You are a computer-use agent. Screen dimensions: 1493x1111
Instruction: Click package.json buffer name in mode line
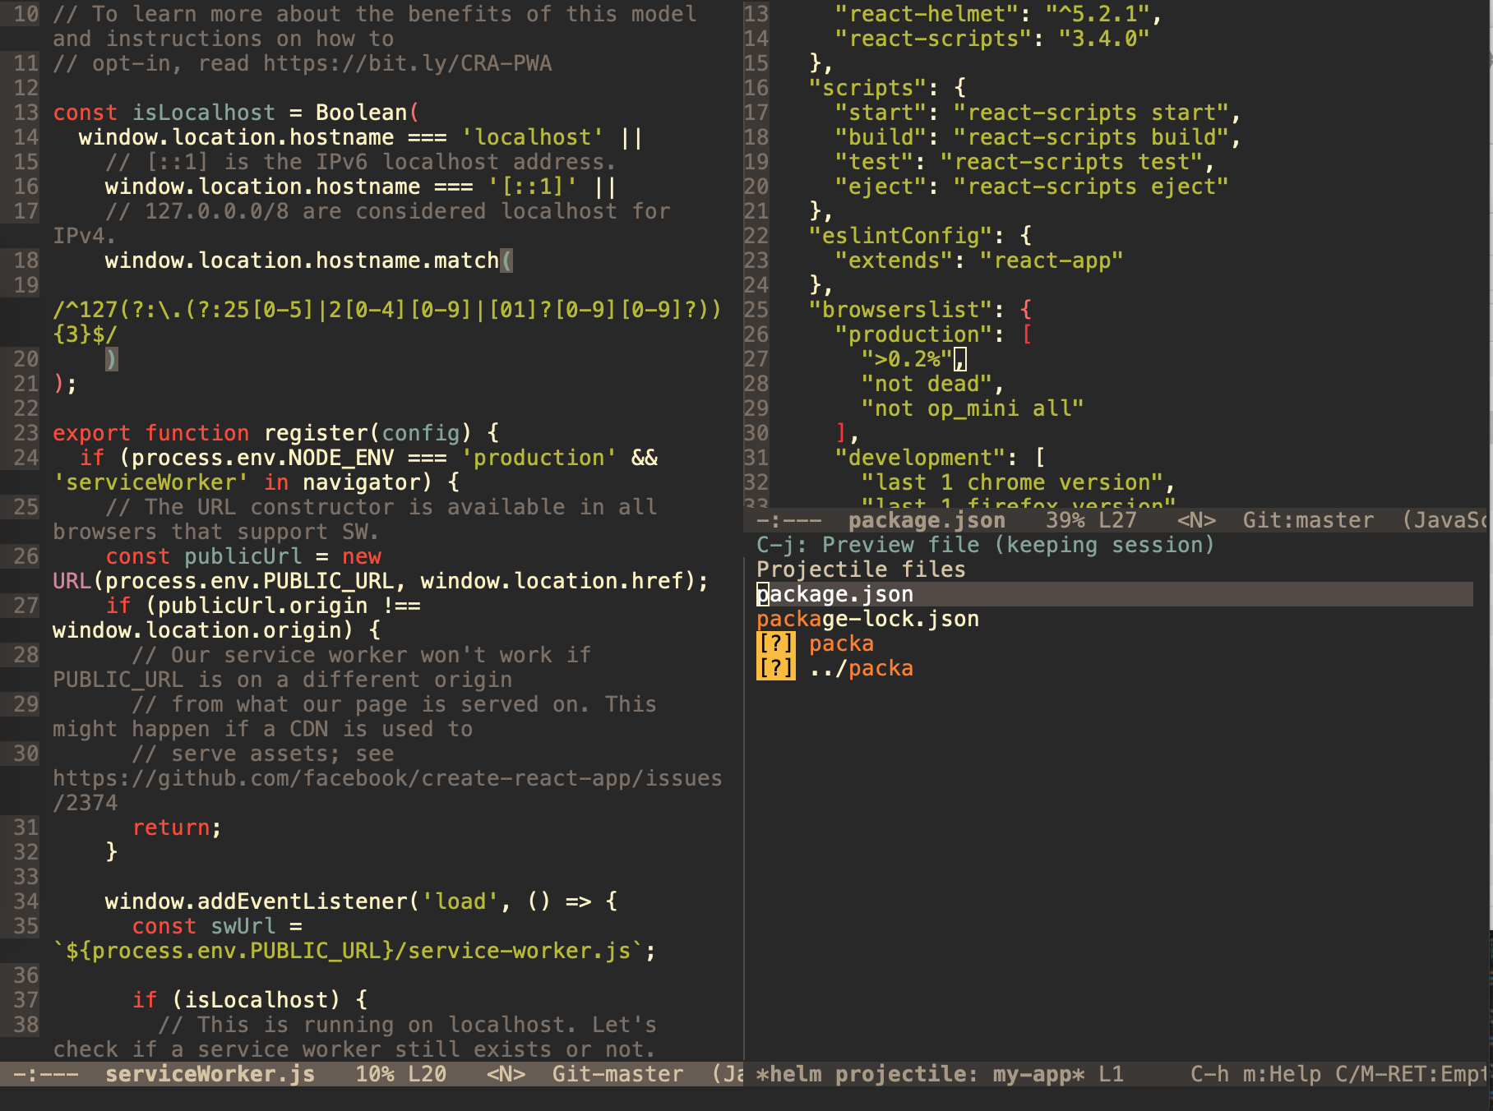927,520
